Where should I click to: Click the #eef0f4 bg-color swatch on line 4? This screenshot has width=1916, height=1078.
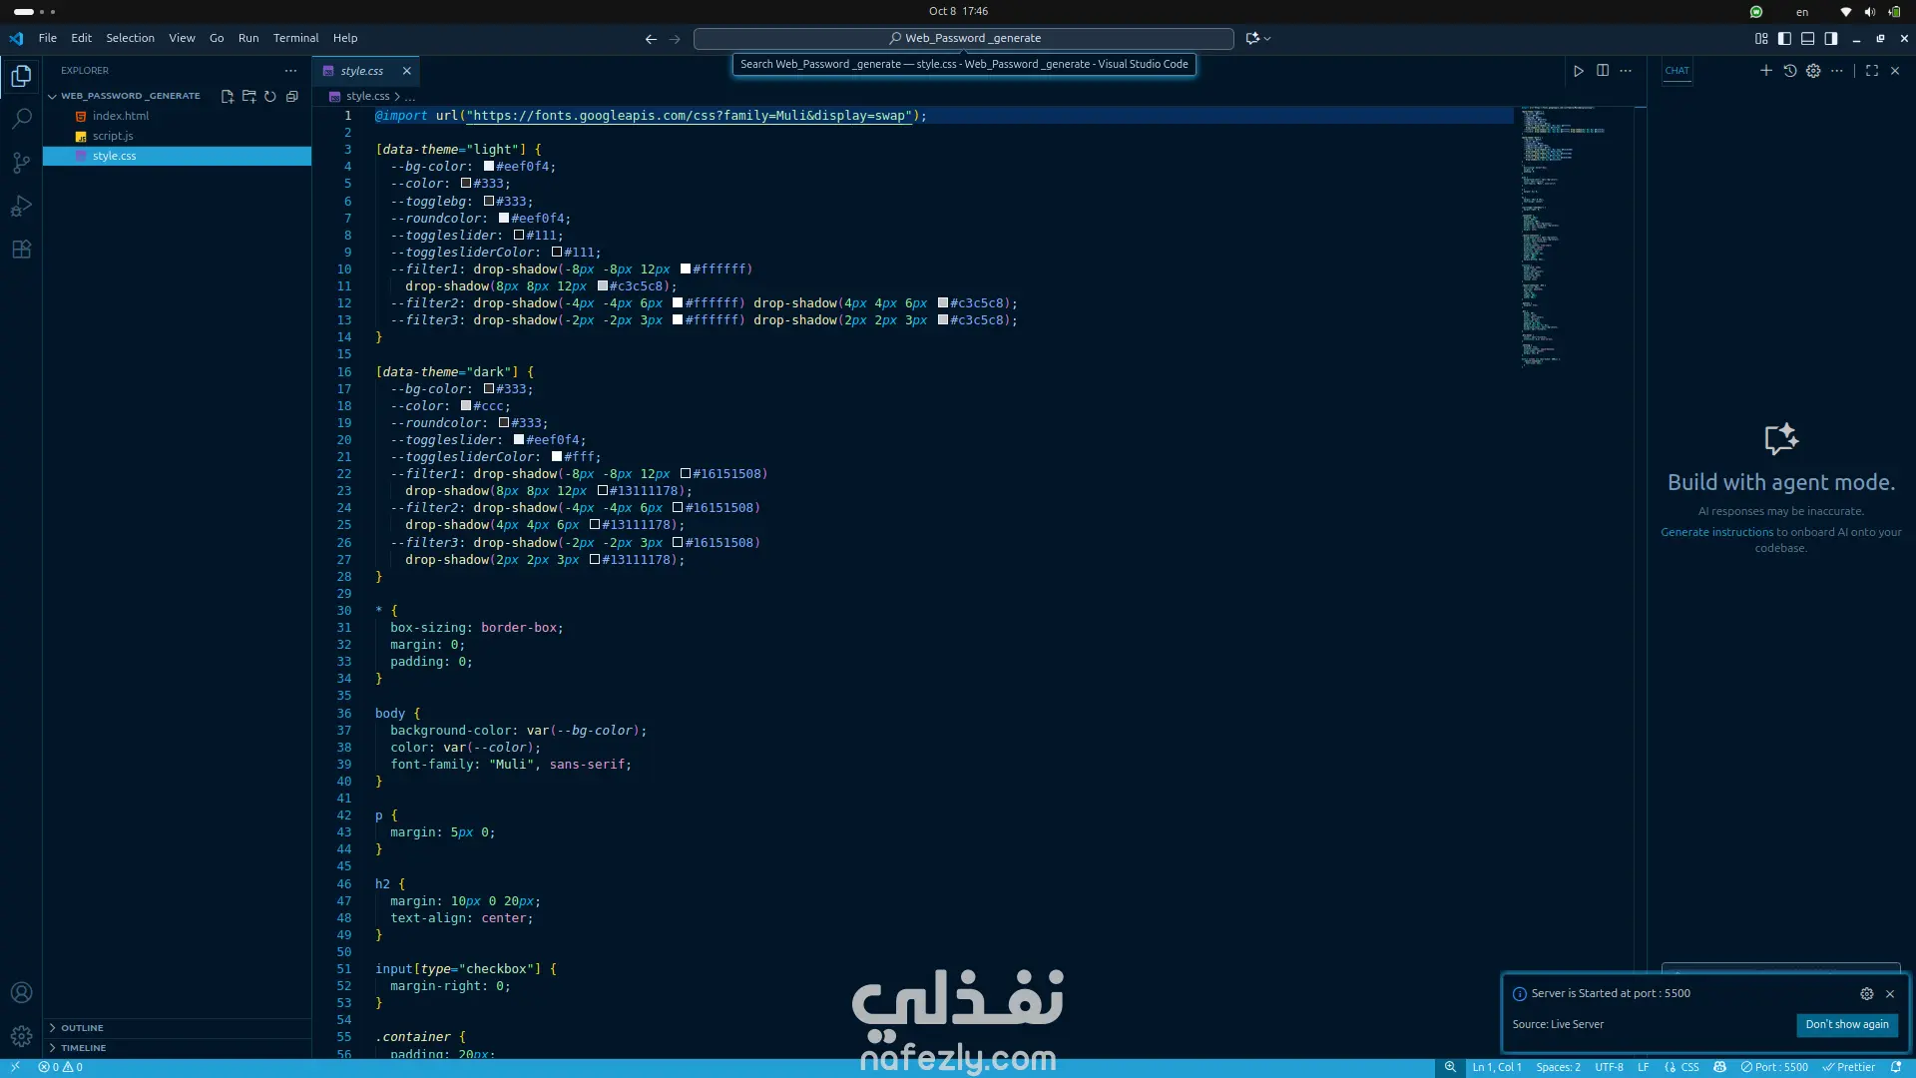coord(489,167)
